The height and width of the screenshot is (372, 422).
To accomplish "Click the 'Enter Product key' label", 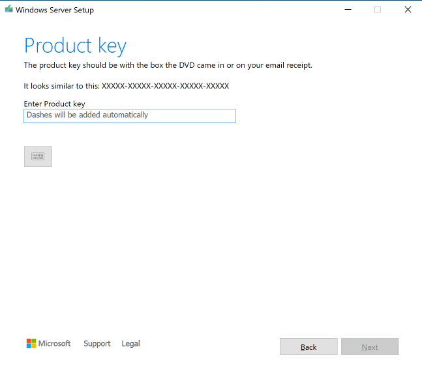I will tap(54, 104).
